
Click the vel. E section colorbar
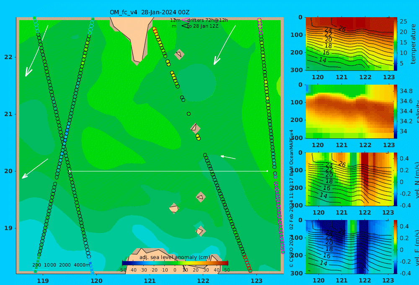click(x=396, y=247)
